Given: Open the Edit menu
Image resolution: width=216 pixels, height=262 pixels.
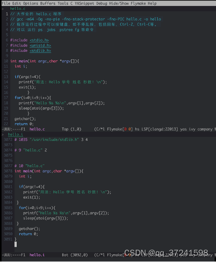Looking at the screenshot, I should [x=16, y=3].
